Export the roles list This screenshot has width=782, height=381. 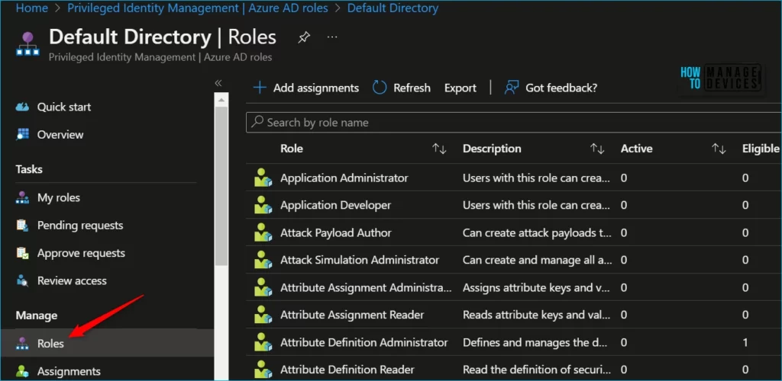tap(460, 88)
